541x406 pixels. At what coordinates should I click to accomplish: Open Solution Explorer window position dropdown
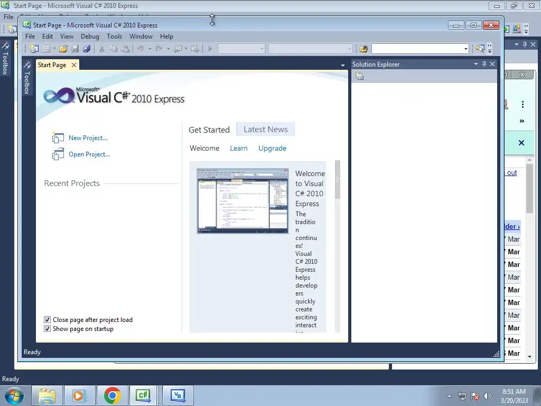coord(476,64)
